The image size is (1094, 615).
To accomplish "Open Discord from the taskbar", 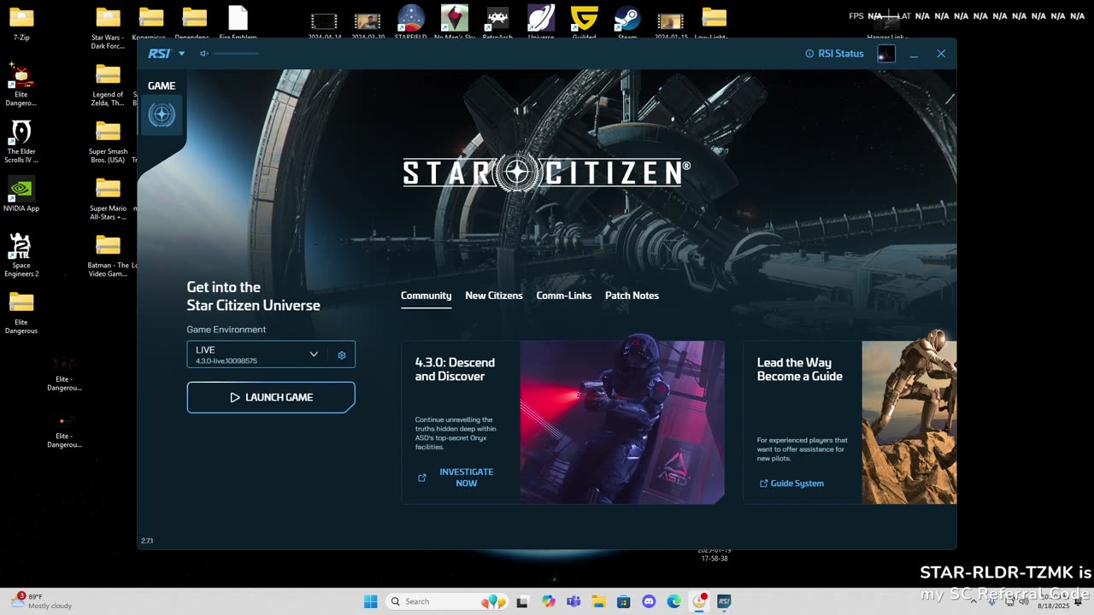I will tap(649, 601).
